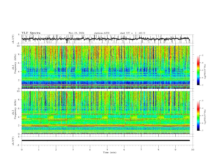Click the "-5" label on ch.2 colorbar
The image size is (217, 168).
[202, 116]
